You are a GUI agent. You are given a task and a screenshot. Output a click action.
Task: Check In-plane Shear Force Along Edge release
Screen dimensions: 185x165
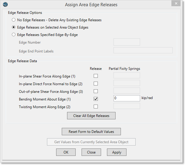click(96, 76)
